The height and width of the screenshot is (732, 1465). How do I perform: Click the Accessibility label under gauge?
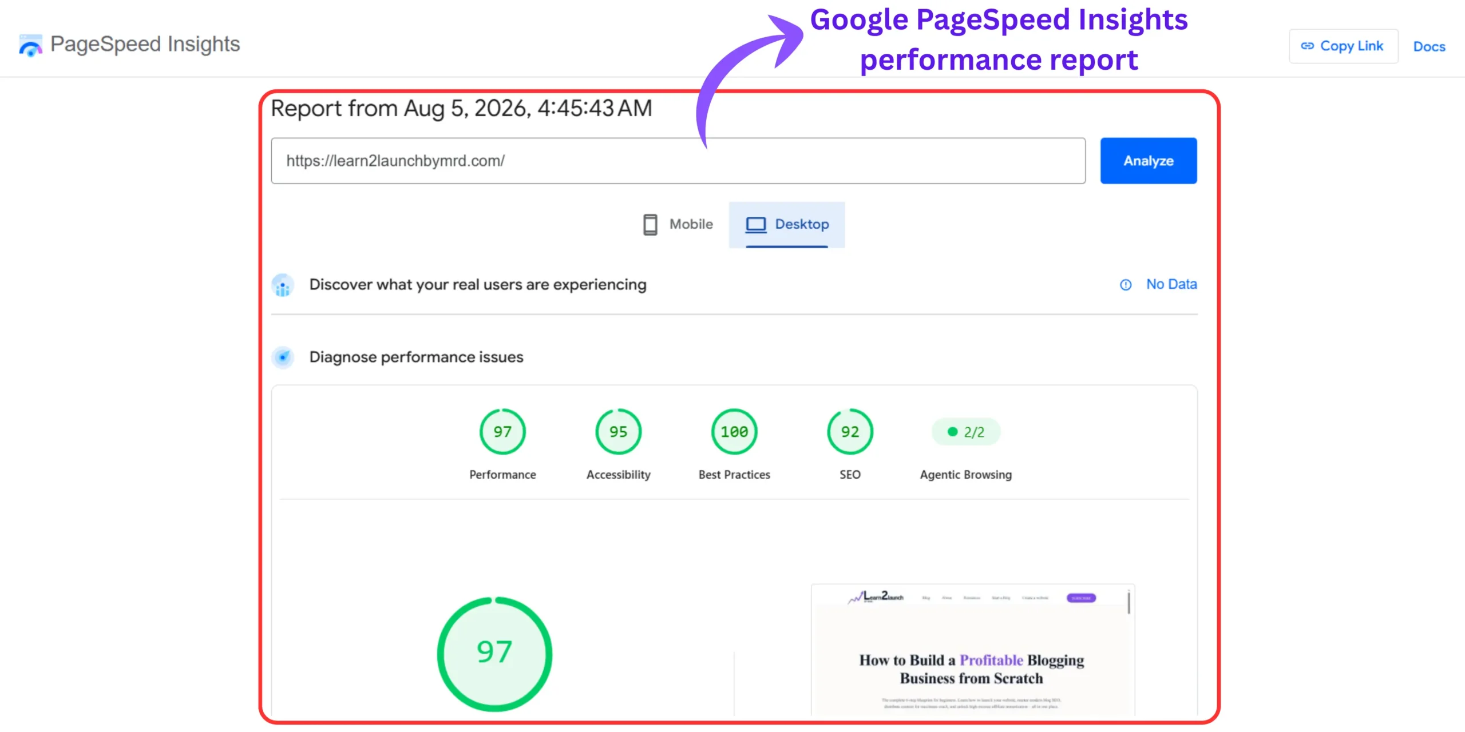coord(618,475)
